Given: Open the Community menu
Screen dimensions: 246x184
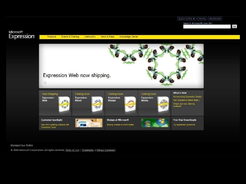Looking at the screenshot, I should tap(90, 36).
